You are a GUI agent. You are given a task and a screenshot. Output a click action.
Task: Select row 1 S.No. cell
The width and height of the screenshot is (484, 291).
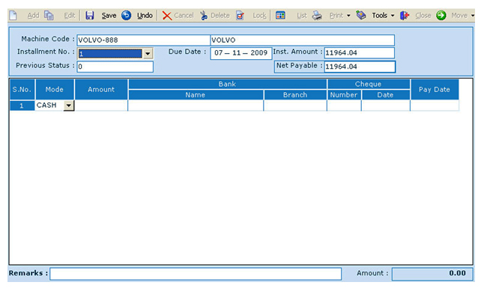tap(22, 105)
